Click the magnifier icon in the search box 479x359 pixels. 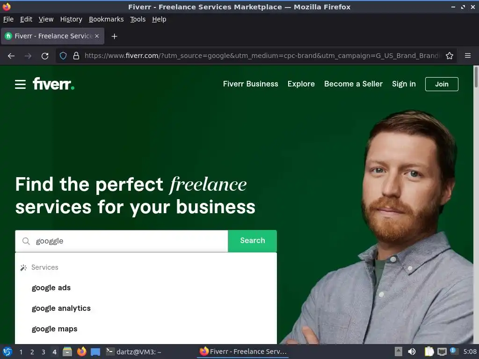26,241
